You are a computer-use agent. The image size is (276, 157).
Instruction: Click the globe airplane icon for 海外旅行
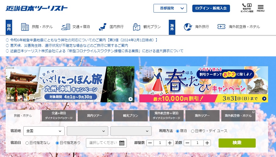click(188, 27)
